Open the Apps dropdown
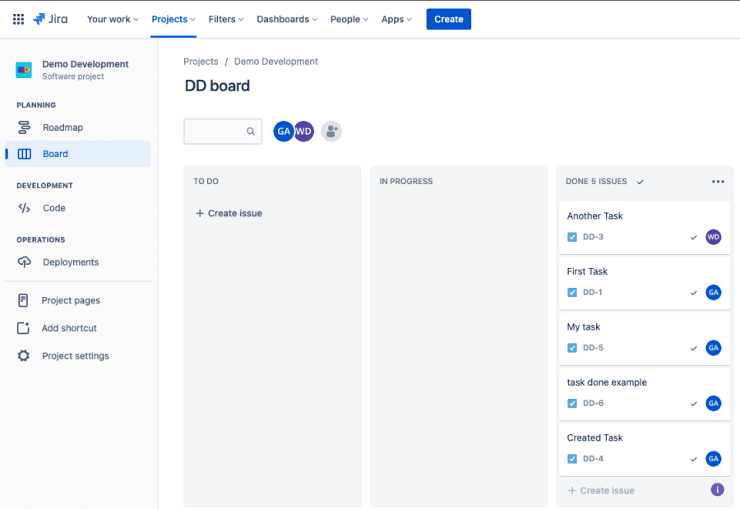Viewport: 740px width, 509px height. click(396, 19)
